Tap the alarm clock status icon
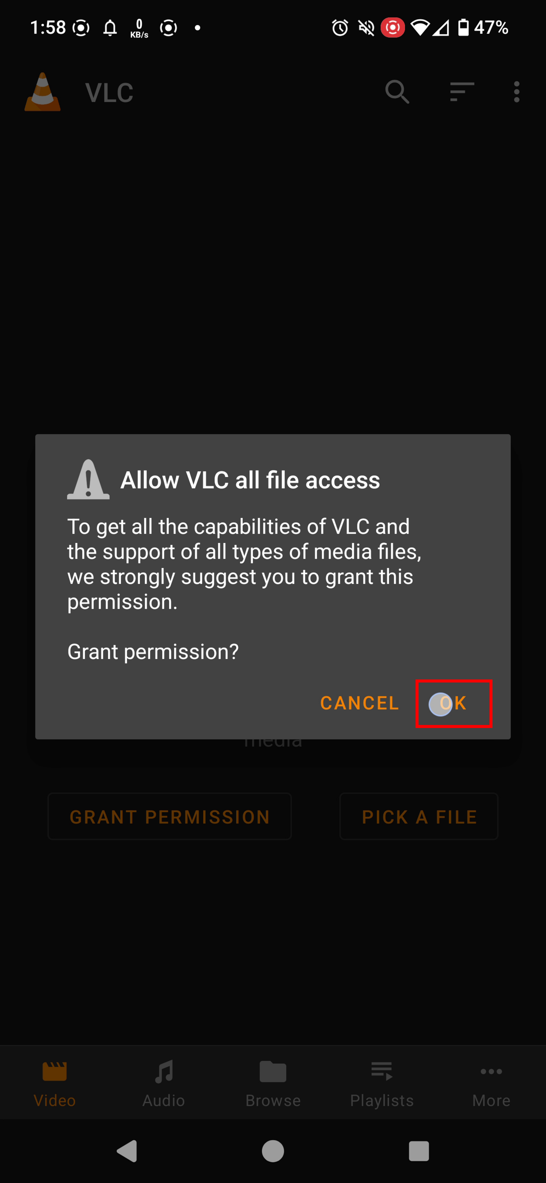 [x=340, y=28]
